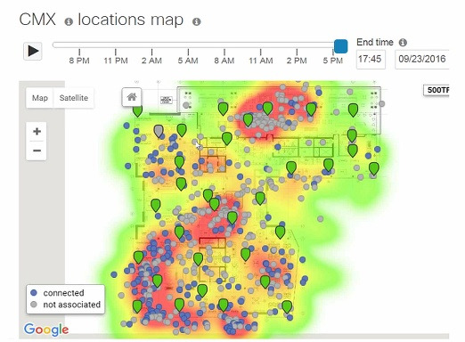Image resolution: width=465 pixels, height=342 pixels.
Task: Zoom out with the minus button
Action: (x=37, y=151)
